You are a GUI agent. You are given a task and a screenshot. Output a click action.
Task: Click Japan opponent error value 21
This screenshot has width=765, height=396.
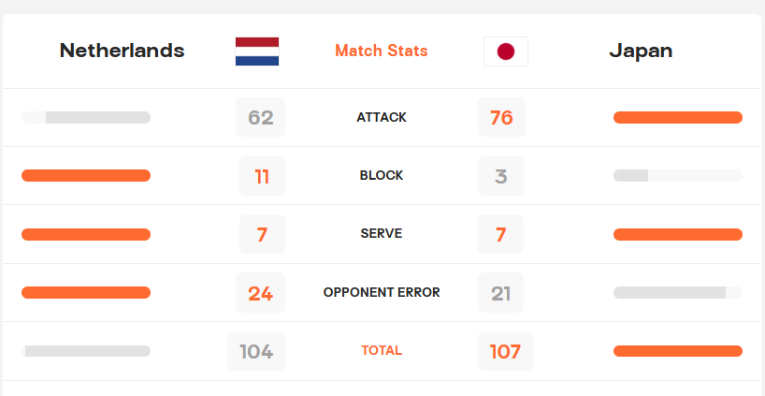[x=500, y=293]
